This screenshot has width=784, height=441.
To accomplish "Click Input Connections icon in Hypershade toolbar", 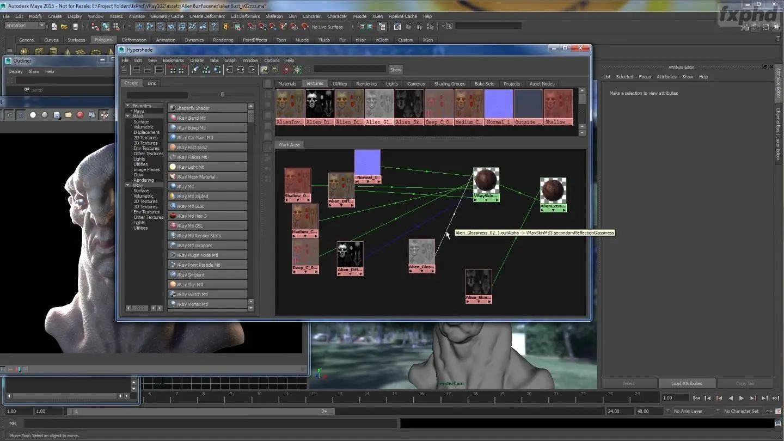I will coord(230,70).
